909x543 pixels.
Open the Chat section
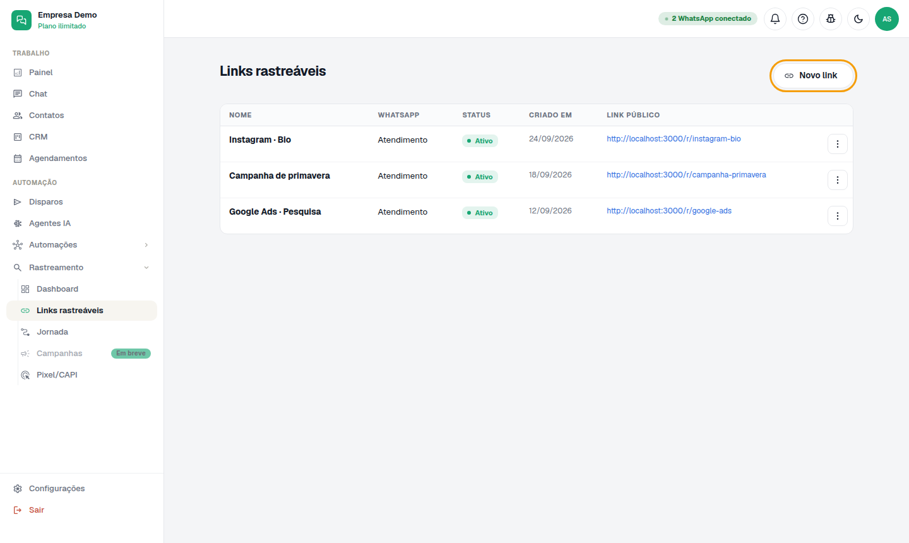tap(81, 94)
